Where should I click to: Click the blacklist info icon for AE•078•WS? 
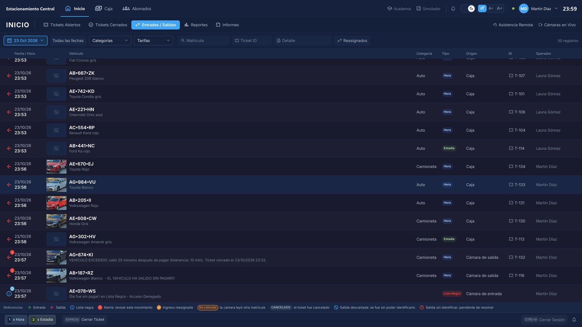click(x=9, y=294)
